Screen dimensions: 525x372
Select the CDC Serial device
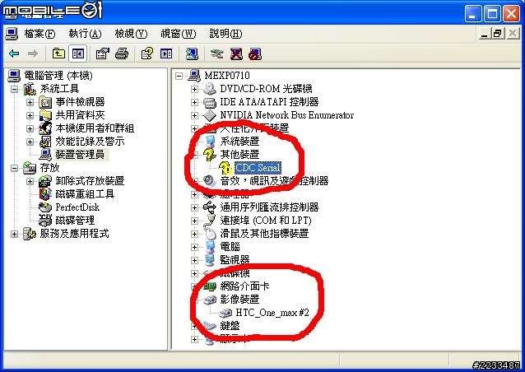tap(258, 168)
